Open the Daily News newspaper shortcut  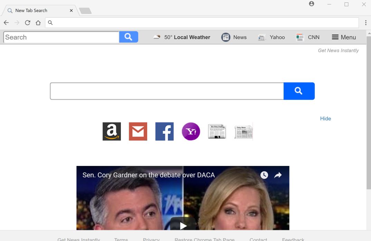243,131
